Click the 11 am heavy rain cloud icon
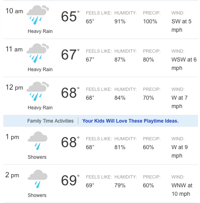Image resolution: width=200 pixels, height=203 pixels. tap(38, 53)
